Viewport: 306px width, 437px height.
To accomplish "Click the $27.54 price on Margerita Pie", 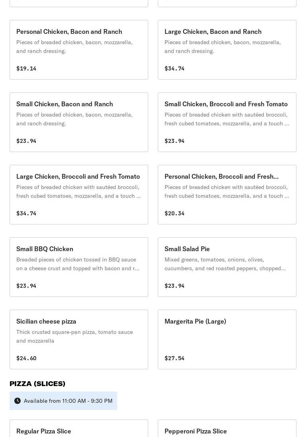I will (x=174, y=358).
